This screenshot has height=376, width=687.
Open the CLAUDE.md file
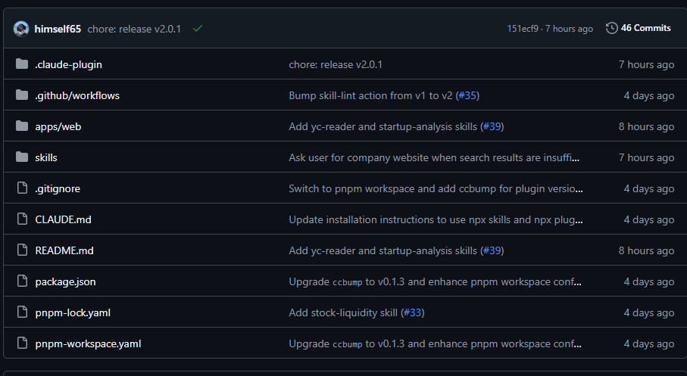[x=63, y=219]
